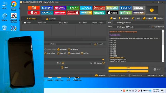166x93 pixels.
Task: Click the upper 100% progress bar
Action: click(x=128, y=68)
